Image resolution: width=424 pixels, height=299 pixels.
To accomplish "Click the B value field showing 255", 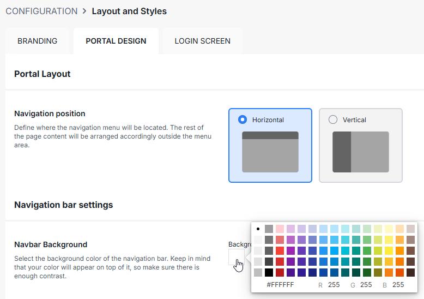I will tap(398, 285).
